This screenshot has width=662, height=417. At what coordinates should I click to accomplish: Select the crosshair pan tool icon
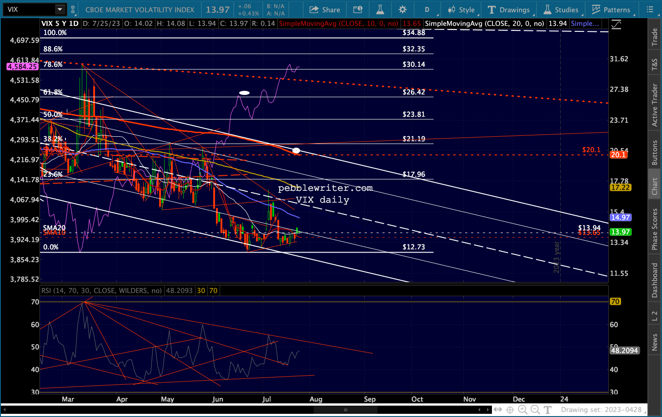(x=510, y=410)
